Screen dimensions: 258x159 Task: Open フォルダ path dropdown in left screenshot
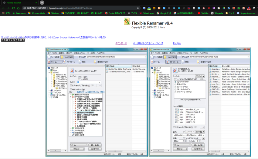[x=145, y=57]
